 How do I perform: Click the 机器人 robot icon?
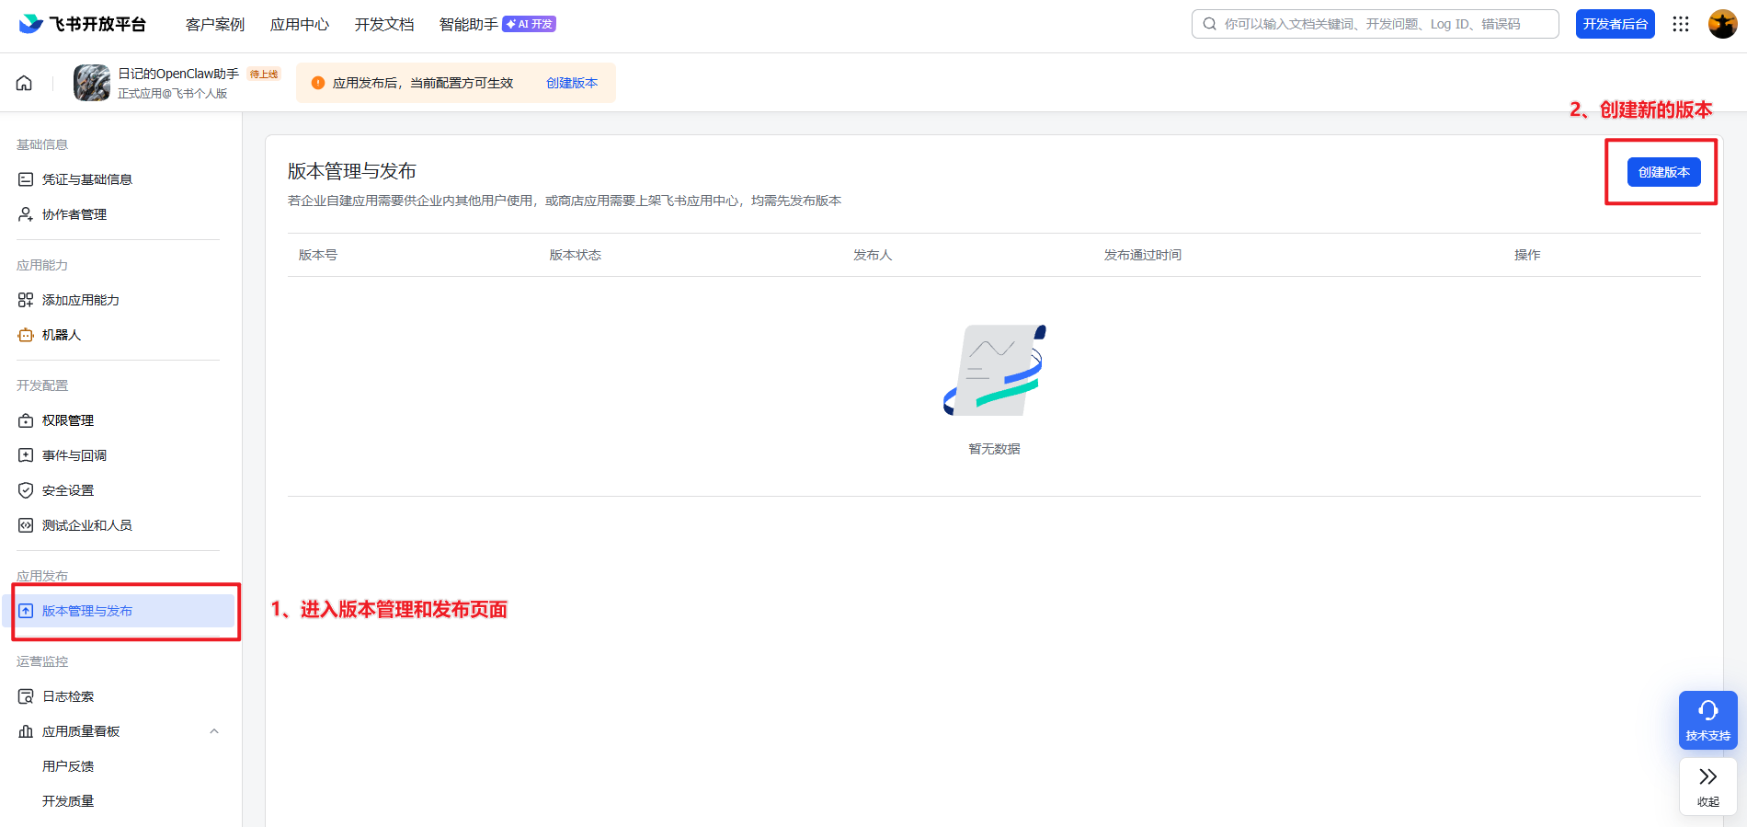26,335
